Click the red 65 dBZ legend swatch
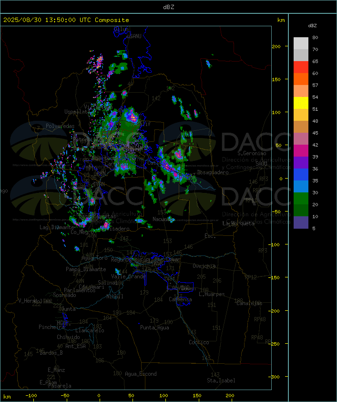 pos(301,67)
